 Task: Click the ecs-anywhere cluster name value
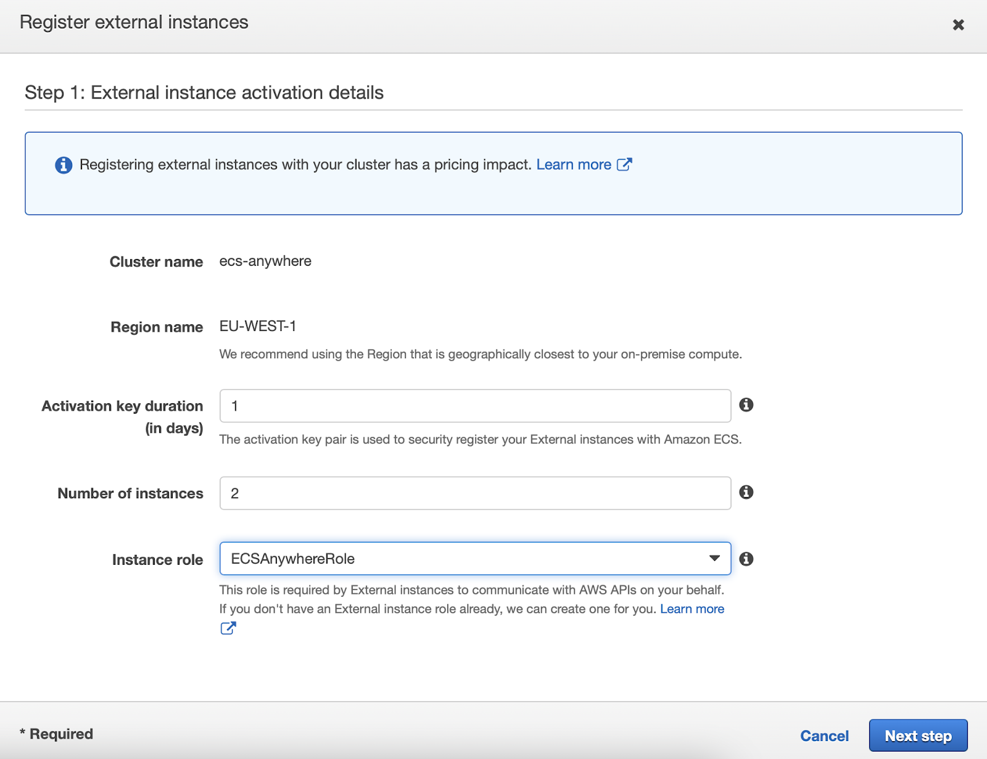[x=265, y=261]
